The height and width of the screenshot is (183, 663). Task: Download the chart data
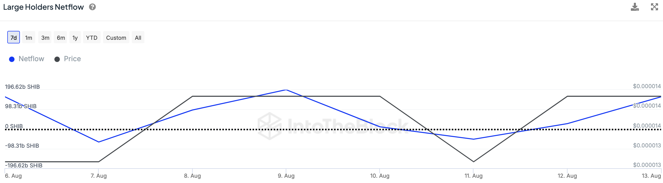(x=635, y=7)
